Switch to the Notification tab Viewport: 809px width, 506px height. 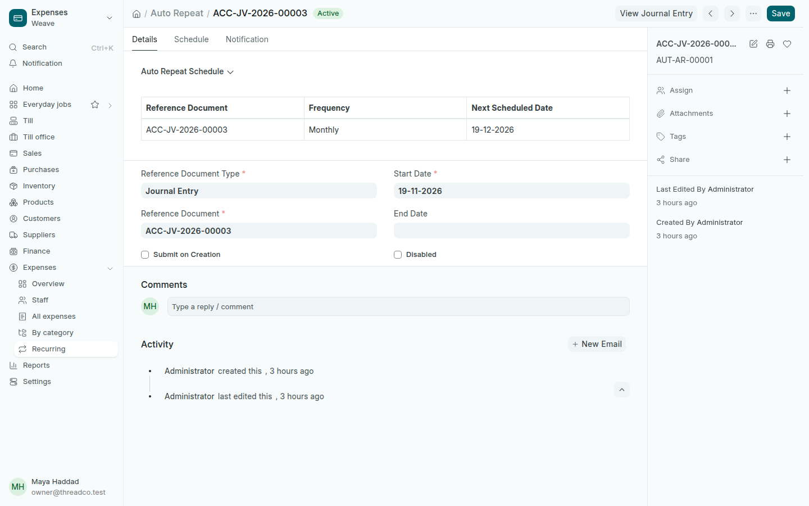(x=247, y=39)
